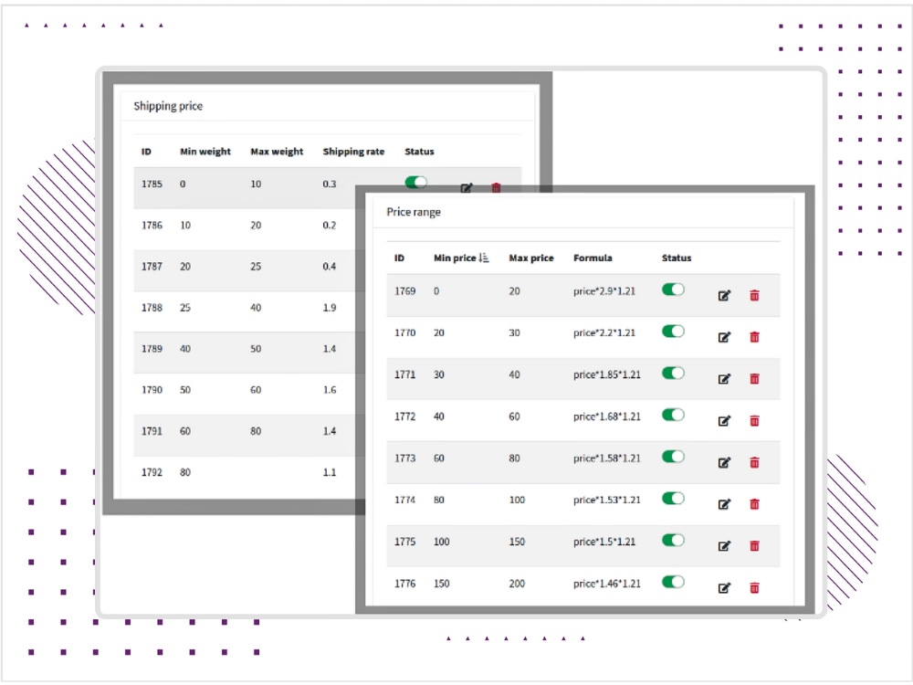Sort by Min price icon
The height and width of the screenshot is (685, 913).
484,258
